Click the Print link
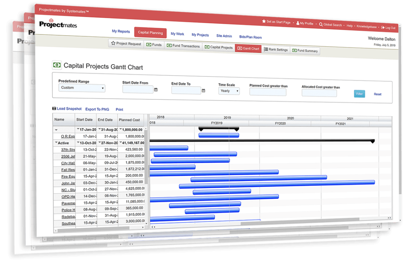The width and height of the screenshot is (407, 263). pos(119,109)
